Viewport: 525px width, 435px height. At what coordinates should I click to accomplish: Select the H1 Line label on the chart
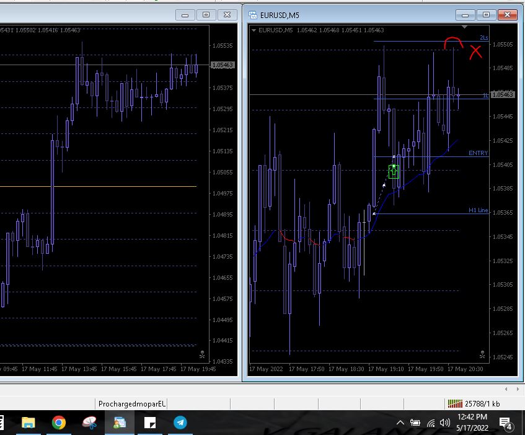478,210
